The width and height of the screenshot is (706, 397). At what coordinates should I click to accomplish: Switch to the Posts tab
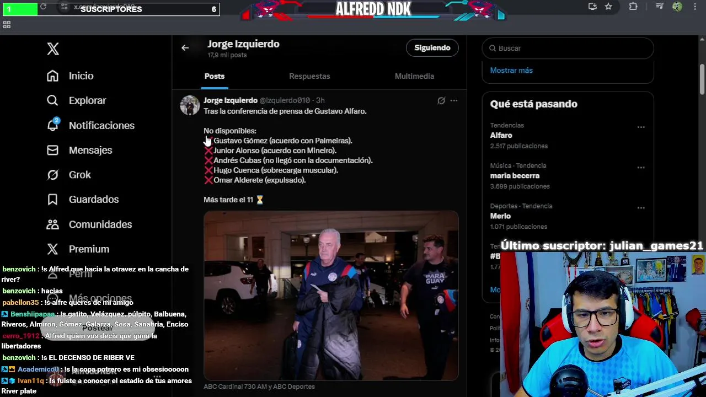pyautogui.click(x=215, y=76)
